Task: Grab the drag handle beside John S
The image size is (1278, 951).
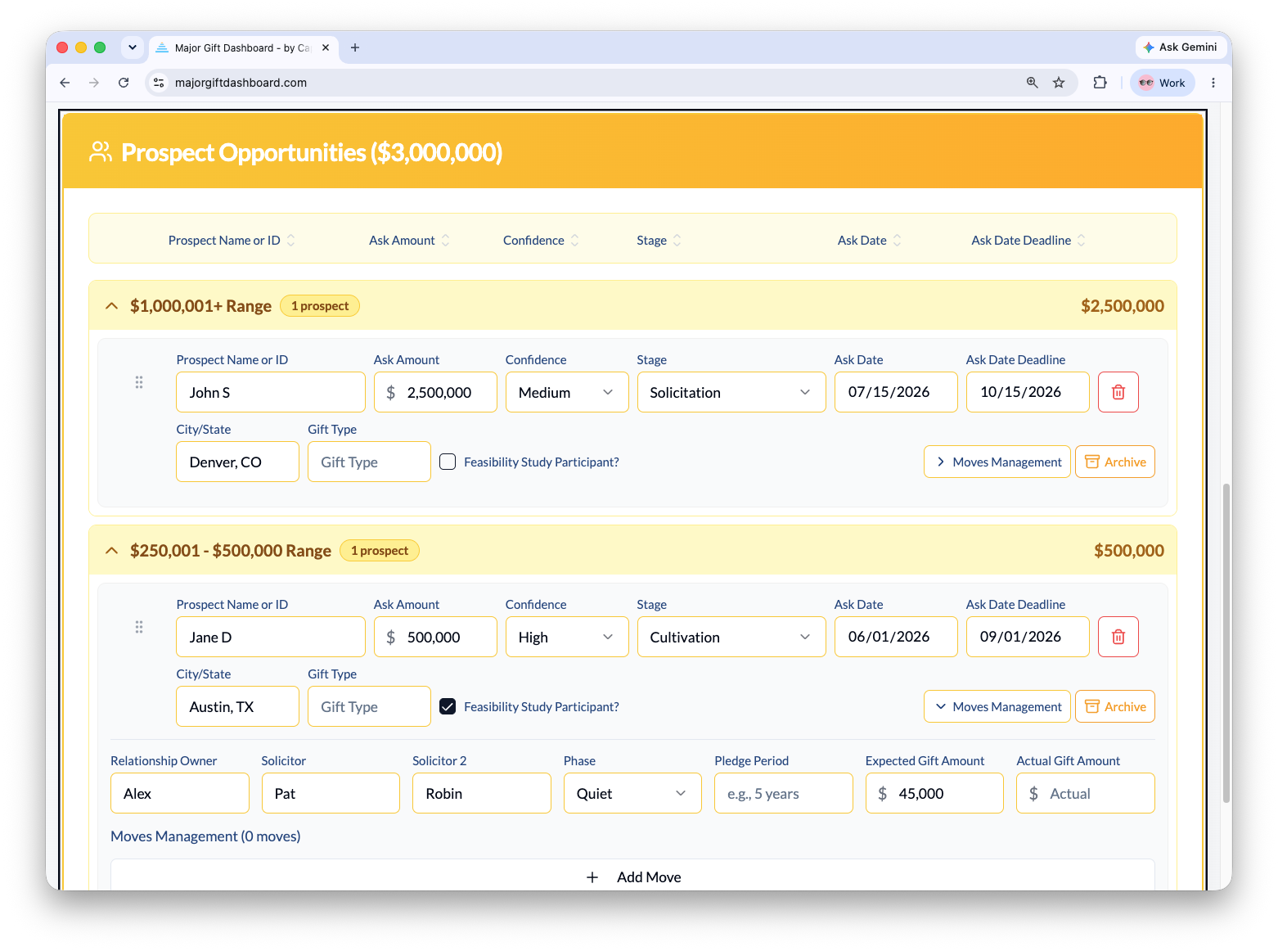Action: pos(139,382)
